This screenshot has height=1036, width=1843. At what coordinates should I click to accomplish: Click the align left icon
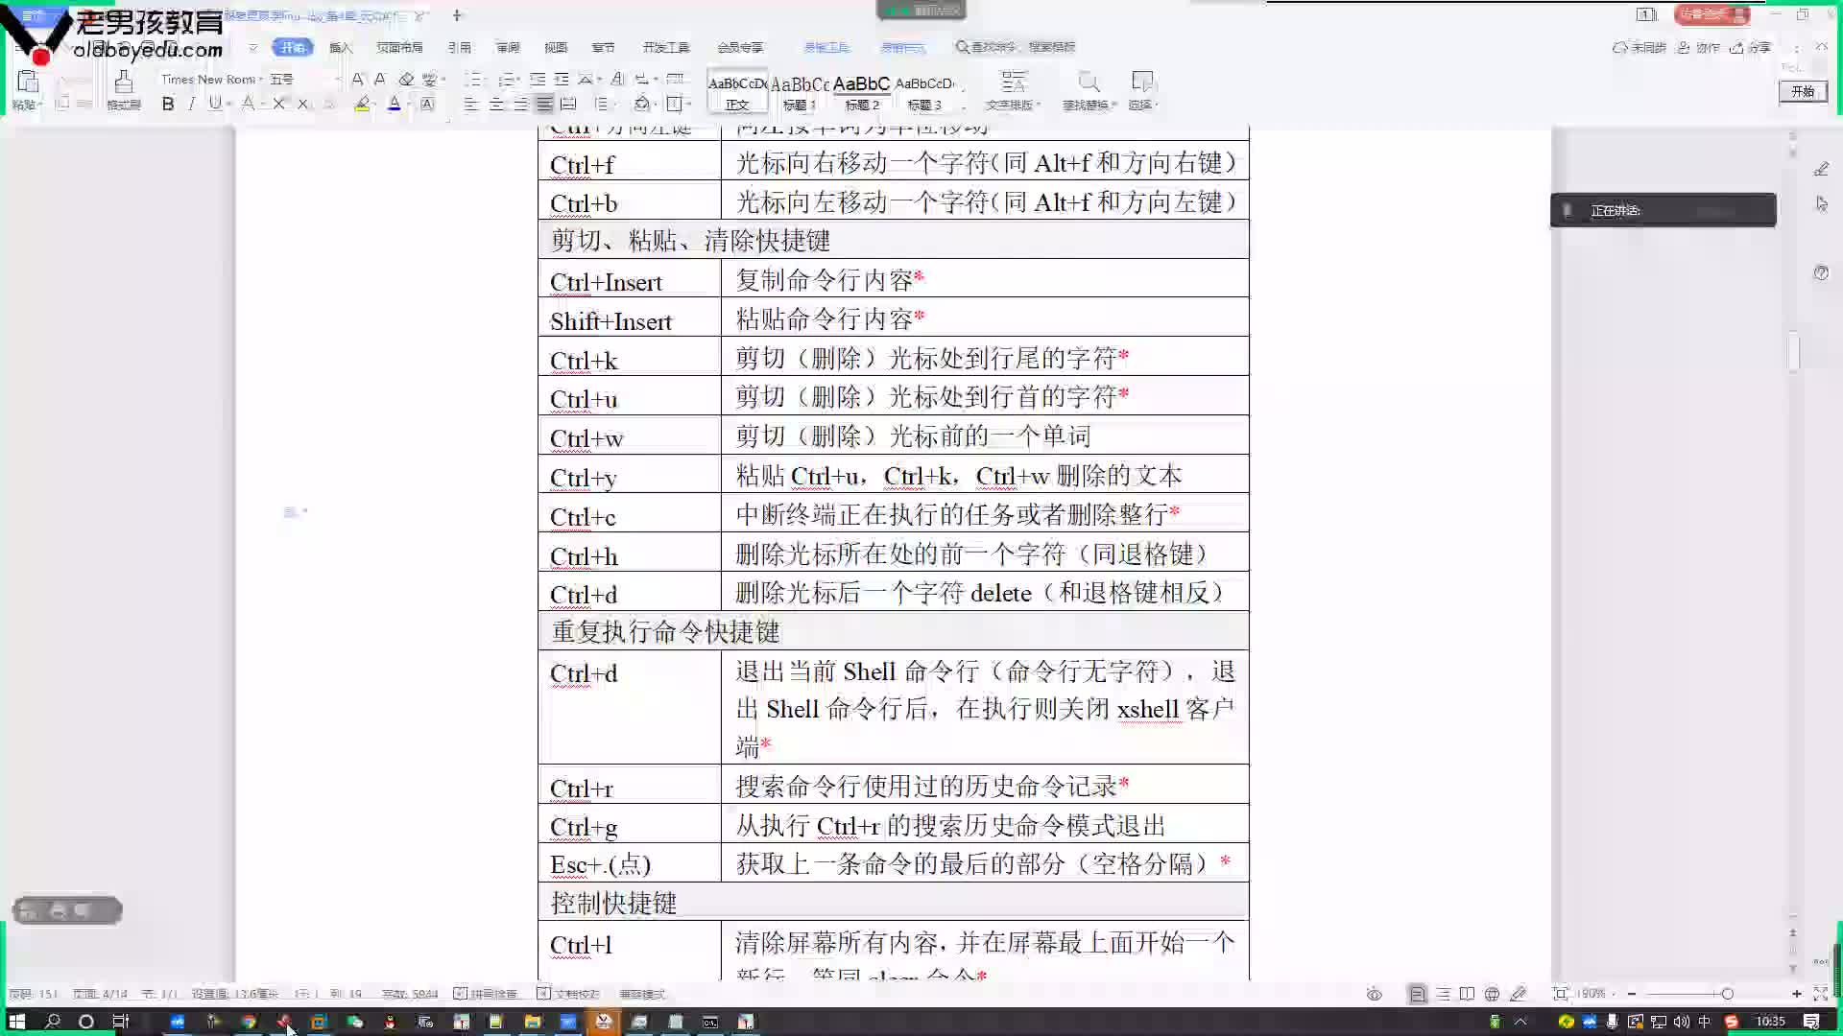471,104
